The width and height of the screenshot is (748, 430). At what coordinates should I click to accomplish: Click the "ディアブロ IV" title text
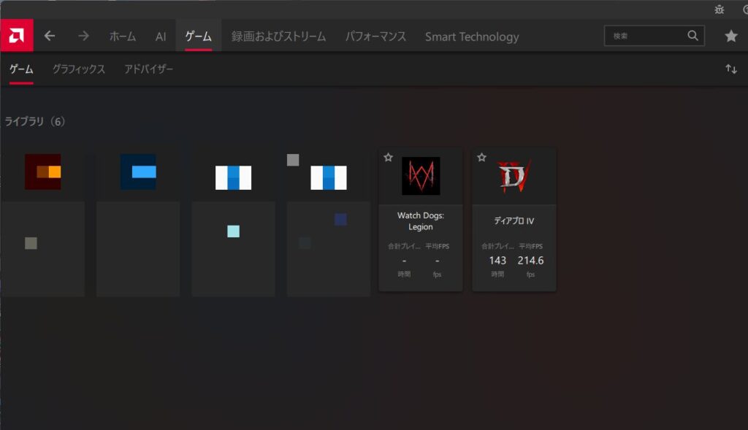pos(514,220)
